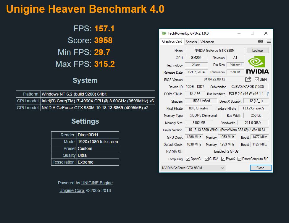
Task: Click the NVIDIA logo in GPU-Z
Action: pyautogui.click(x=257, y=65)
